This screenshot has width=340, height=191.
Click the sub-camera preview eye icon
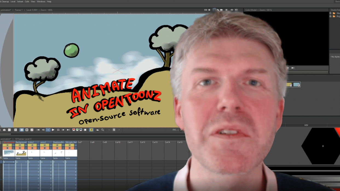(x=236, y=10)
